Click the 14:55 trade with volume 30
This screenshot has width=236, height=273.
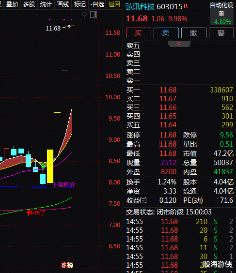click(x=179, y=257)
